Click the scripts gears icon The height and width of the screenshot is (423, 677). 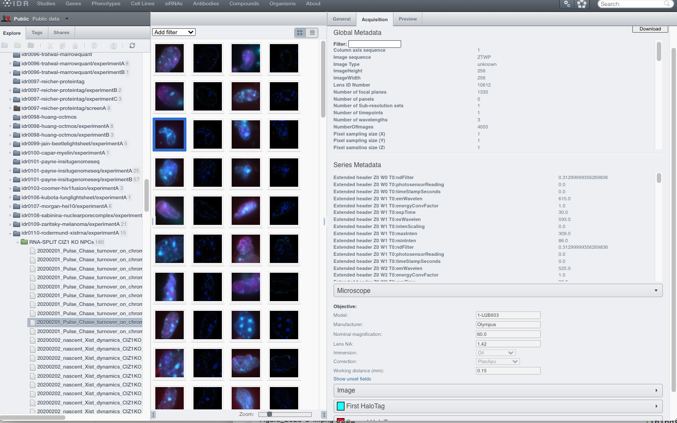click(567, 4)
